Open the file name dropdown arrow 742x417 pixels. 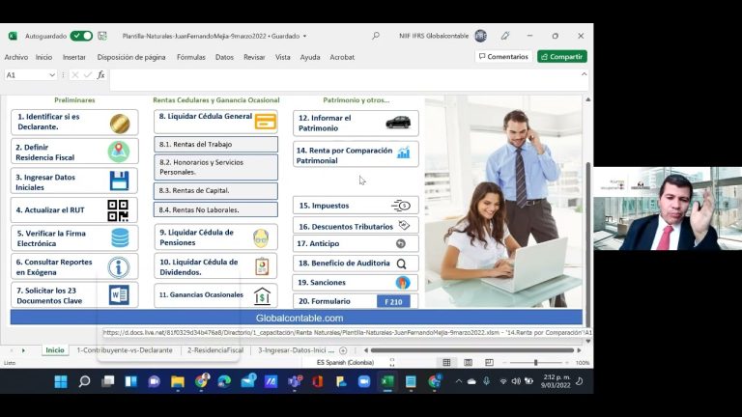304,36
